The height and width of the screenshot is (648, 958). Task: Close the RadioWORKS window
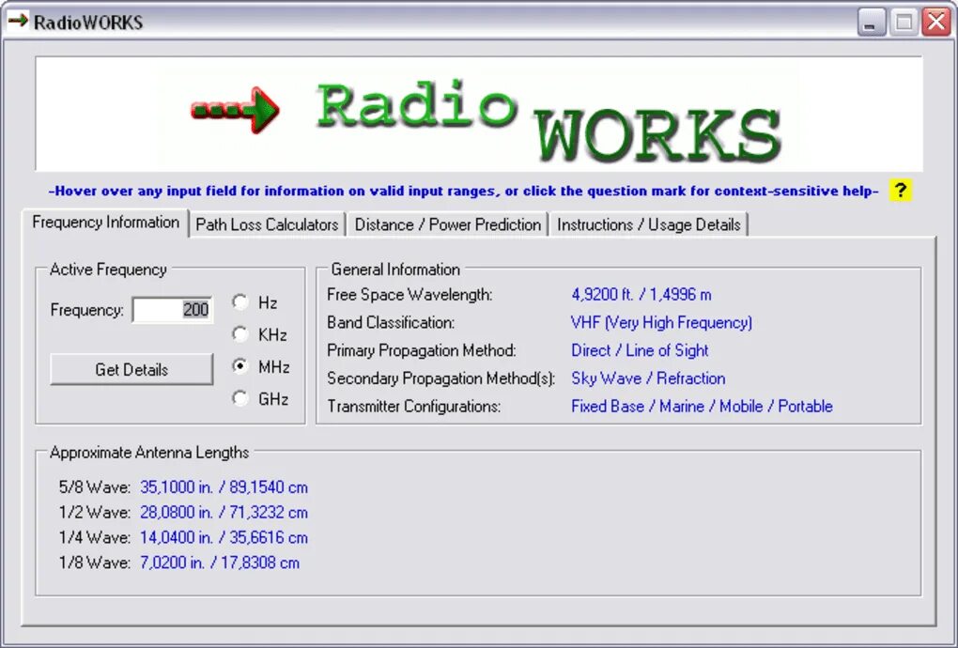(x=936, y=23)
